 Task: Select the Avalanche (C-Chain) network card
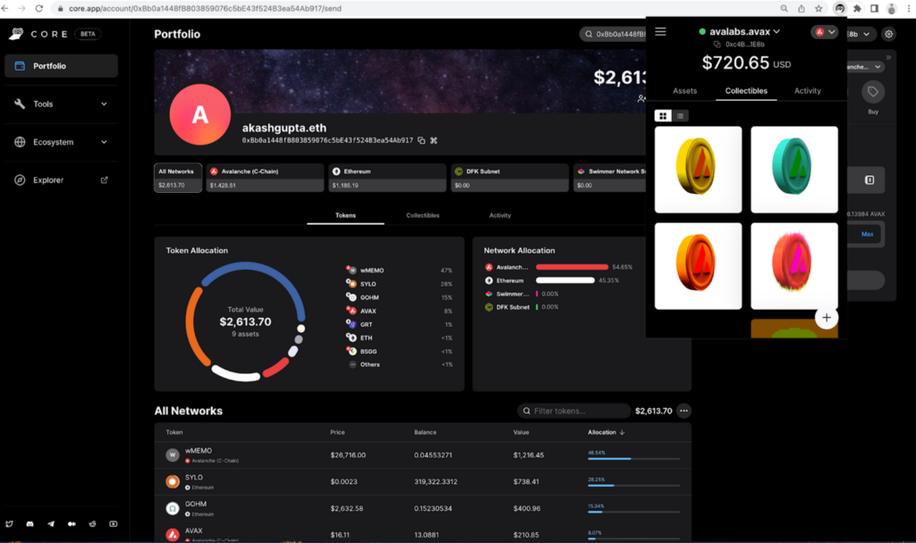point(265,178)
